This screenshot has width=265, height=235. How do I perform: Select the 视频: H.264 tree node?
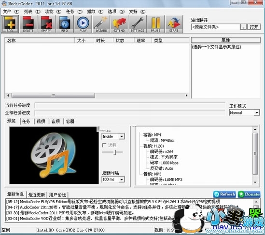click(153, 146)
